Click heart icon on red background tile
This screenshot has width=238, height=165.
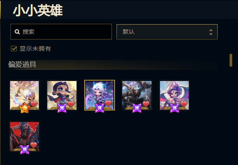pyautogui.click(x=34, y=145)
